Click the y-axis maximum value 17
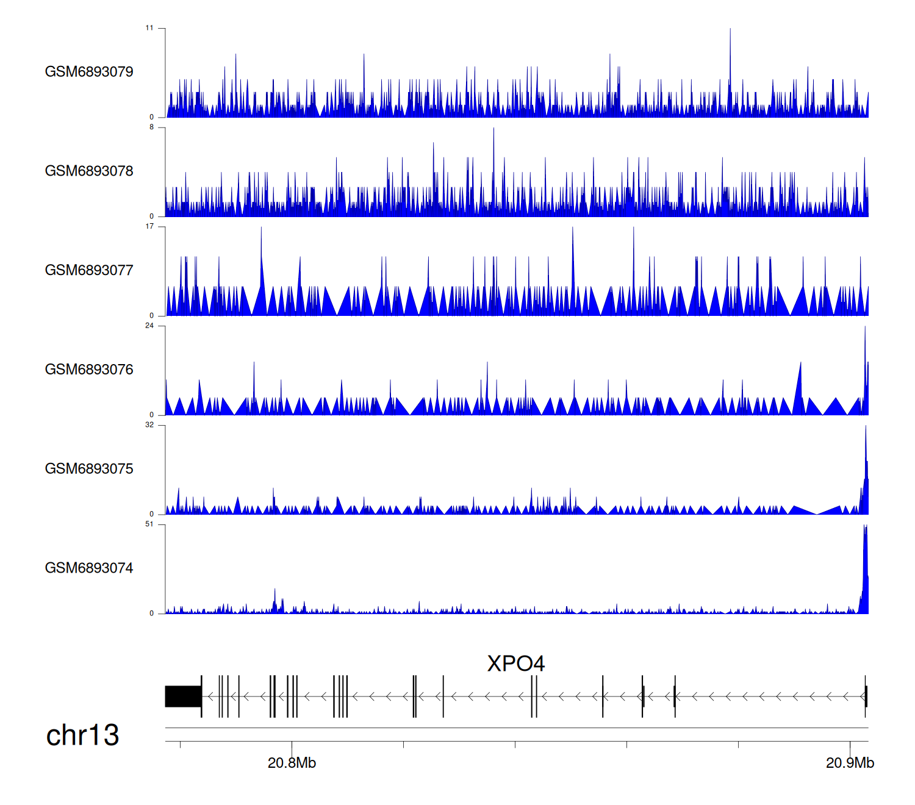This screenshot has width=915, height=805. pyautogui.click(x=149, y=226)
